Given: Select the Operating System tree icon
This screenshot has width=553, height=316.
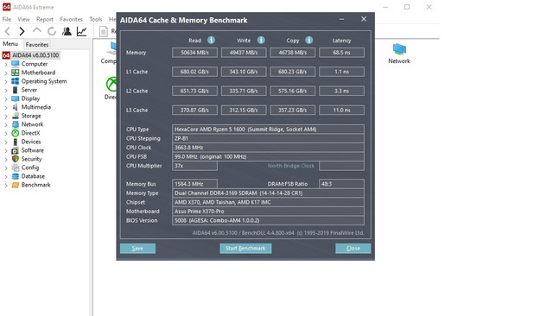Looking at the screenshot, I should (x=16, y=81).
